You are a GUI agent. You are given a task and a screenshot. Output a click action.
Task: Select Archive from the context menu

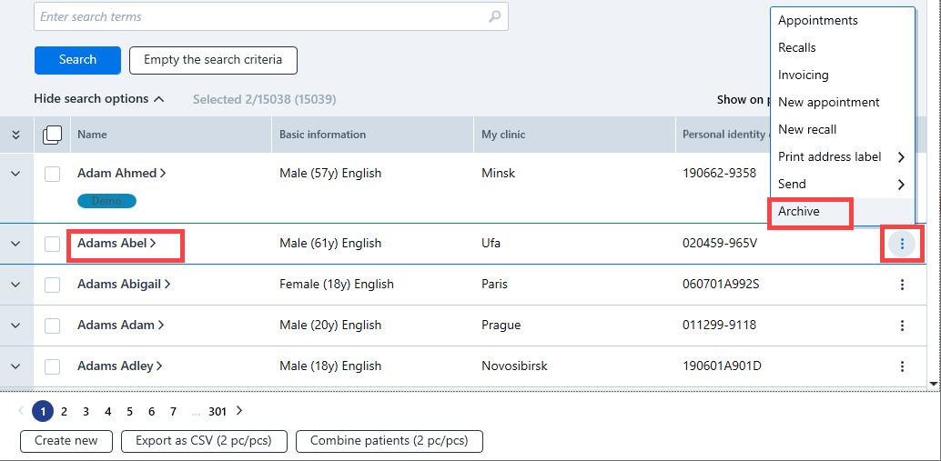pyautogui.click(x=799, y=211)
